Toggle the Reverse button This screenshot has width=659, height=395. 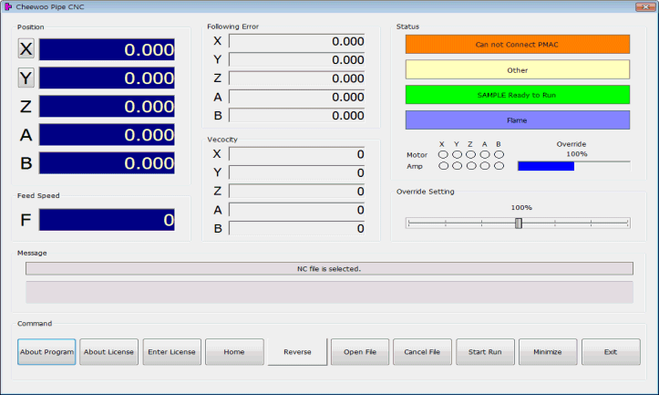click(297, 352)
